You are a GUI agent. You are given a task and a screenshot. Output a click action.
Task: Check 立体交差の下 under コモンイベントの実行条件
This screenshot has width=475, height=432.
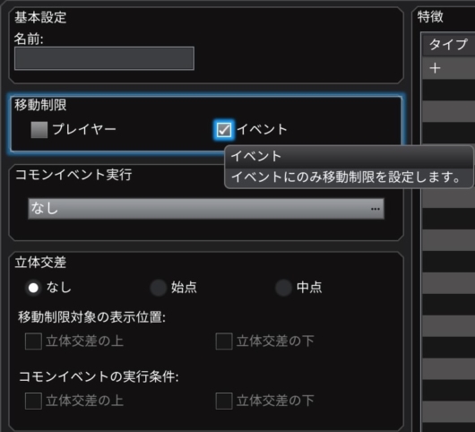(x=224, y=401)
